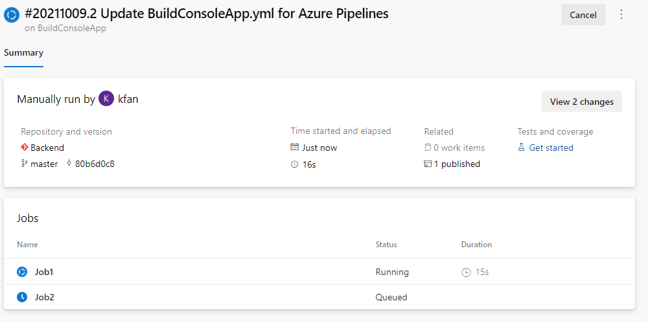Screen dimensions: 648x321
Task: Open commit 80b6d0c8
Action: (x=95, y=164)
